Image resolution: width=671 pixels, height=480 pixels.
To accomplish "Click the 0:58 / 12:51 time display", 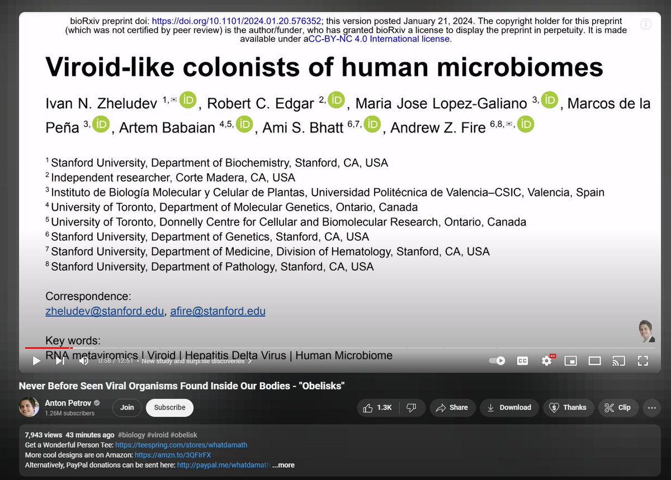I will 116,361.
